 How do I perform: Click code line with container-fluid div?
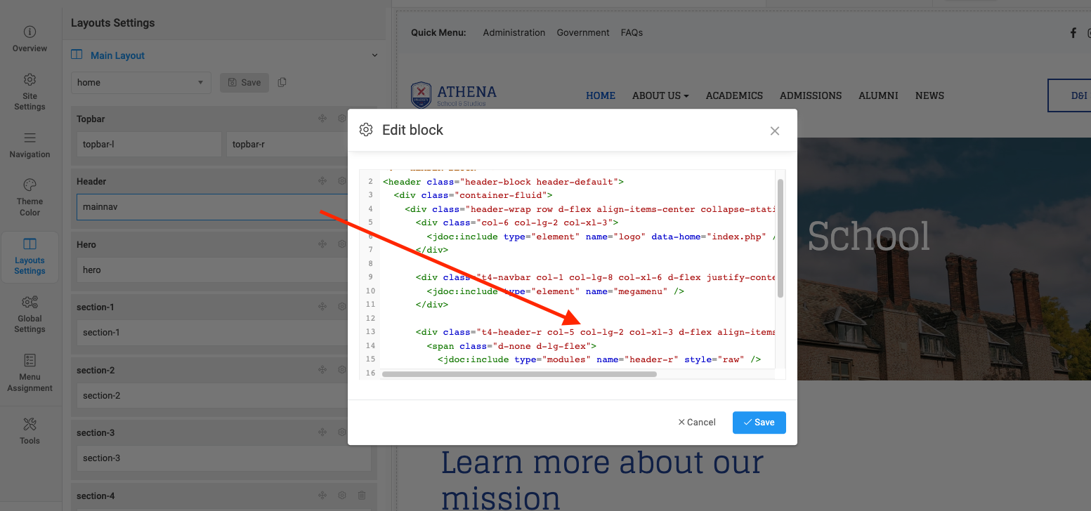473,195
